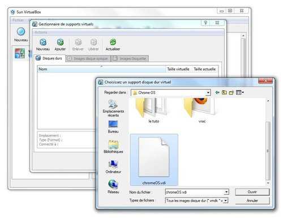Click the file list vertical scrollbar thumb
The height and width of the screenshot is (218, 283).
click(268, 151)
